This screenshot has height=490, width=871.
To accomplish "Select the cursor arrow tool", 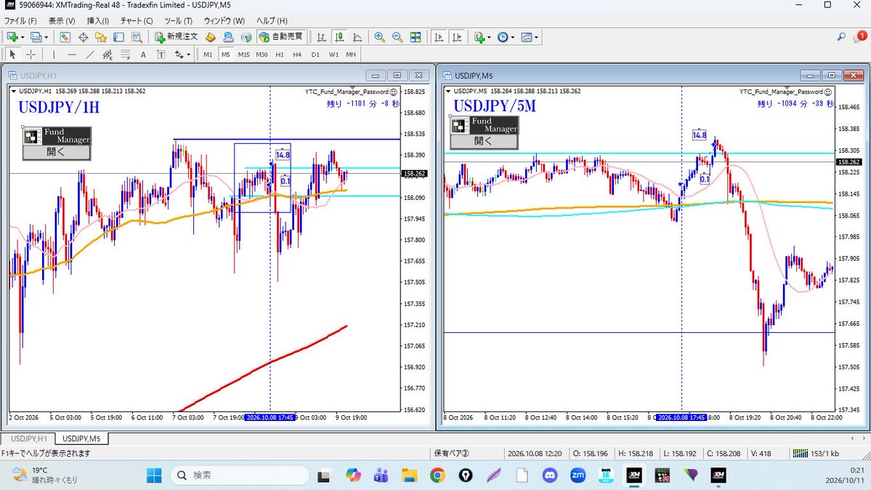I will point(12,55).
